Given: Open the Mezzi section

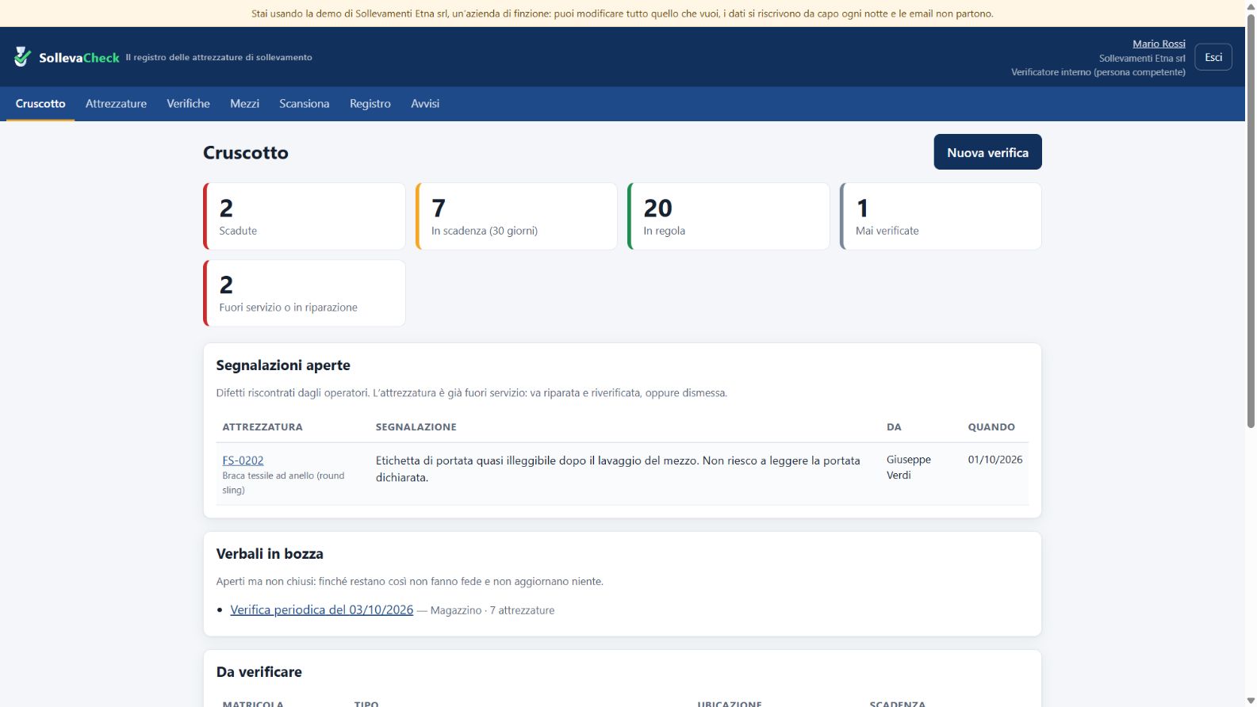Looking at the screenshot, I should (x=244, y=104).
